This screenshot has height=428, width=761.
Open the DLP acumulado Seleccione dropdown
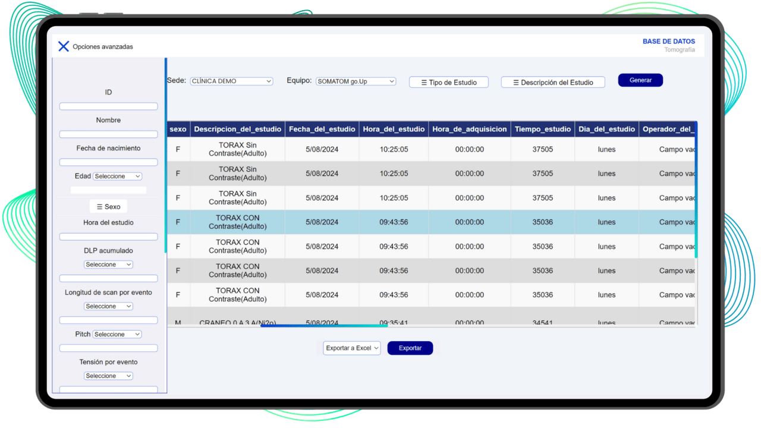coord(108,265)
